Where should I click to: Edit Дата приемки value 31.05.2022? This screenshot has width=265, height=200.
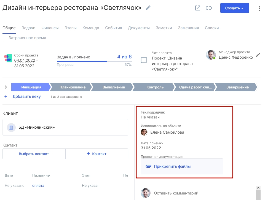[151, 148]
